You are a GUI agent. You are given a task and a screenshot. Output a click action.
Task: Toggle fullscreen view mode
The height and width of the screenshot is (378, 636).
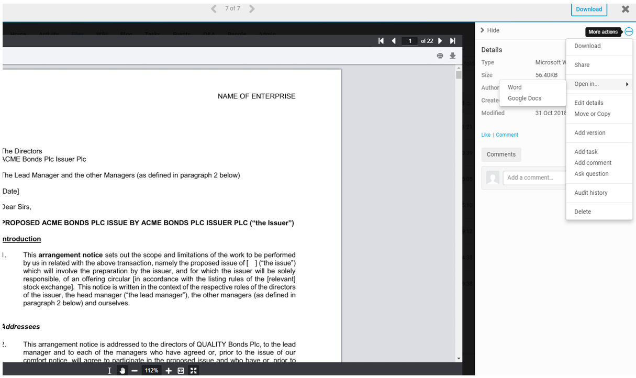pos(194,371)
